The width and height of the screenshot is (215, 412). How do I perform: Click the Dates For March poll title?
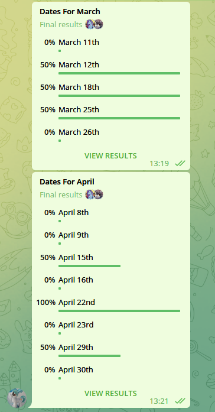(x=70, y=12)
